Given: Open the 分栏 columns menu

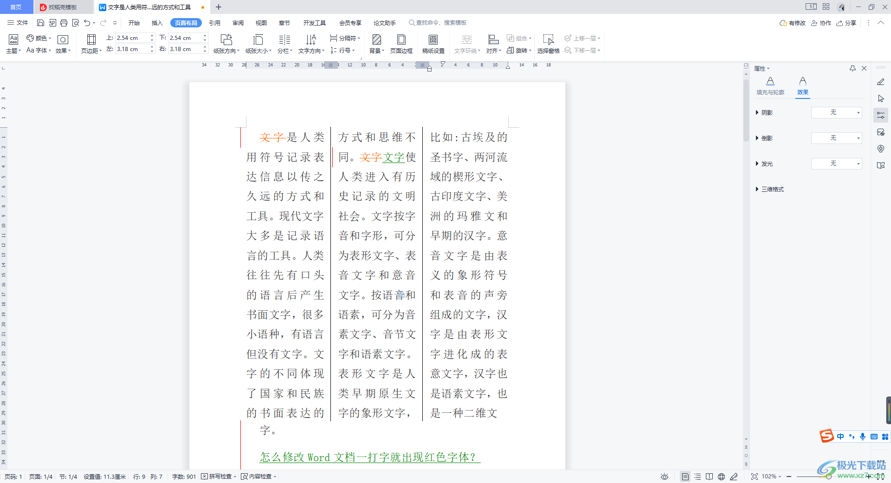Looking at the screenshot, I should point(284,44).
